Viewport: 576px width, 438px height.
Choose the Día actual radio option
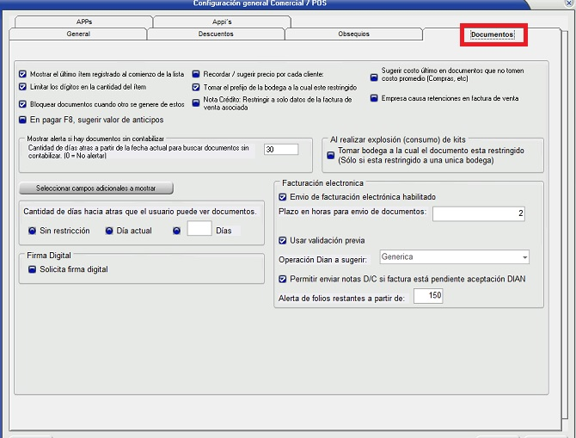point(109,231)
